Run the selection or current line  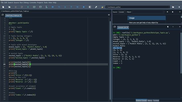pyautogui.click(x=46, y=7)
